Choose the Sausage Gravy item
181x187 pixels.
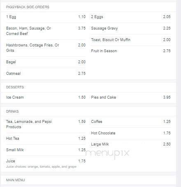pos(131,28)
